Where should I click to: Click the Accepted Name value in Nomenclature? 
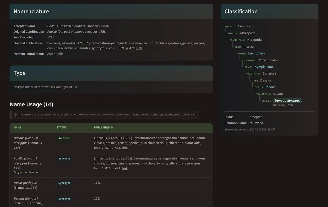click(78, 26)
